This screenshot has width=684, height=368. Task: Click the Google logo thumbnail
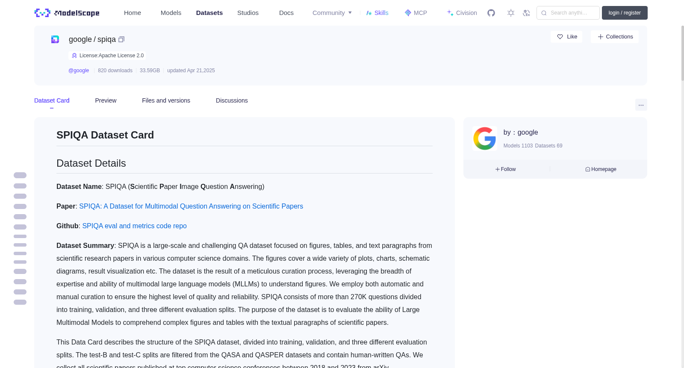click(484, 138)
